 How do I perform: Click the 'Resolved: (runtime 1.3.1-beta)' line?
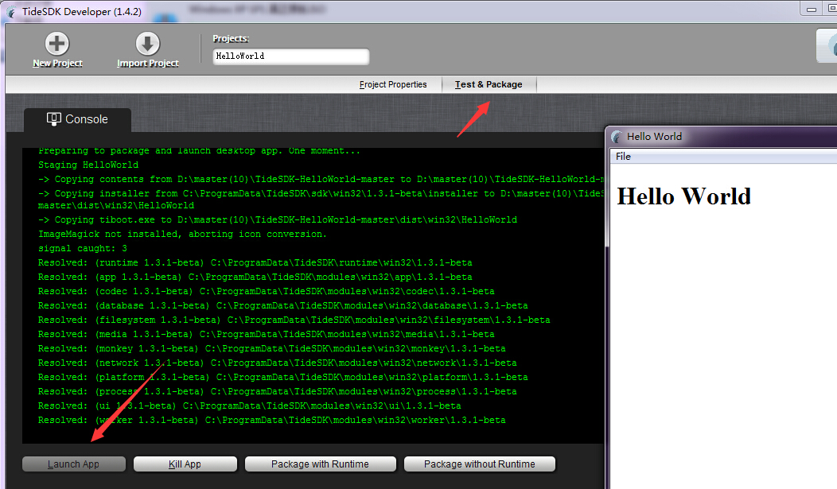click(255, 263)
